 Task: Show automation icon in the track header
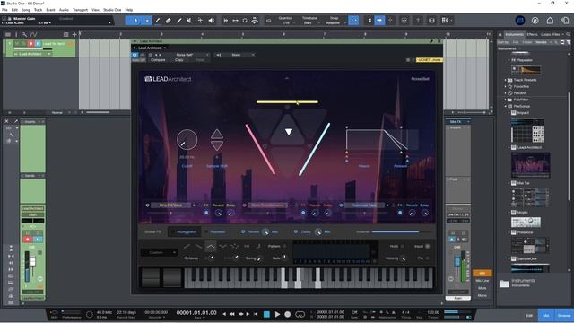pos(34,34)
